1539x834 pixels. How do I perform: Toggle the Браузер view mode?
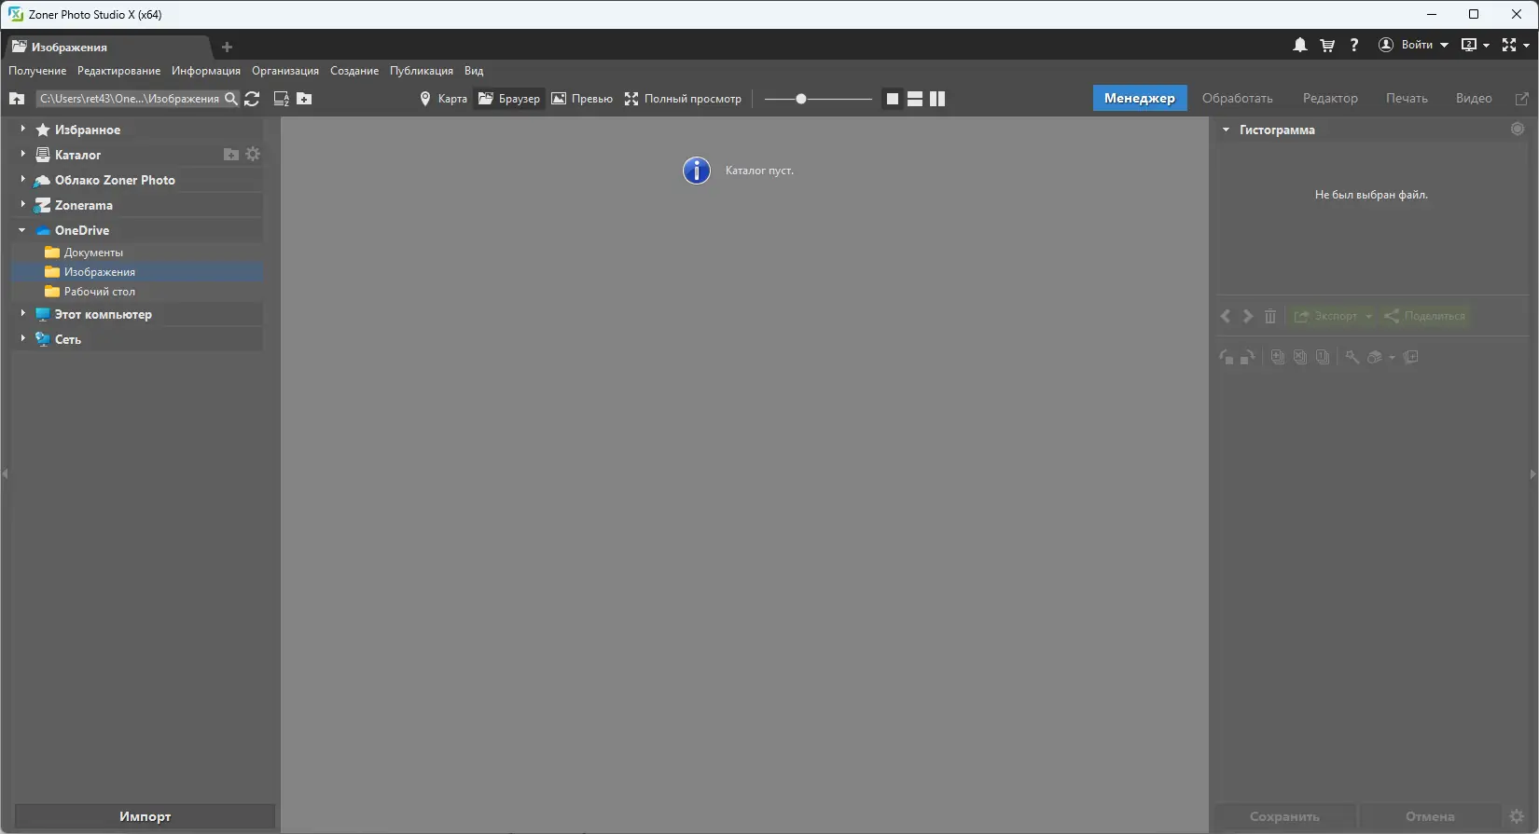click(x=509, y=99)
